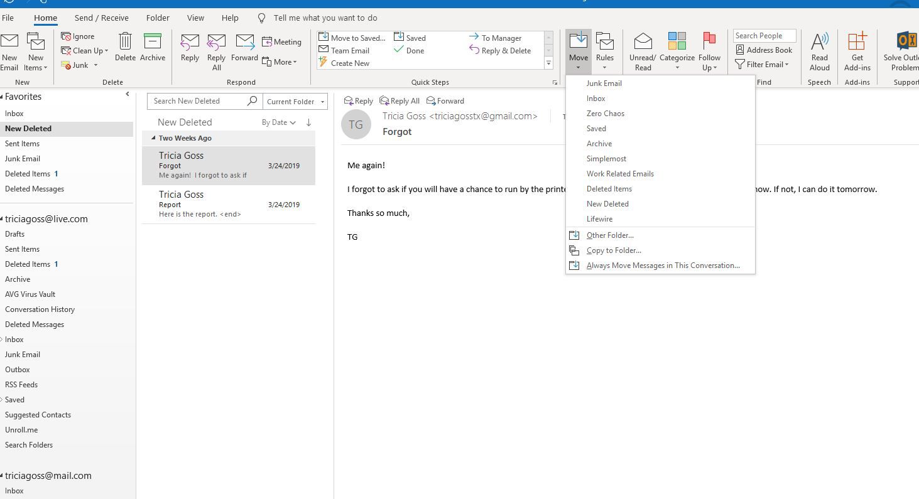This screenshot has width=919, height=499.
Task: Reverse sort order with the arrow
Action: point(308,122)
